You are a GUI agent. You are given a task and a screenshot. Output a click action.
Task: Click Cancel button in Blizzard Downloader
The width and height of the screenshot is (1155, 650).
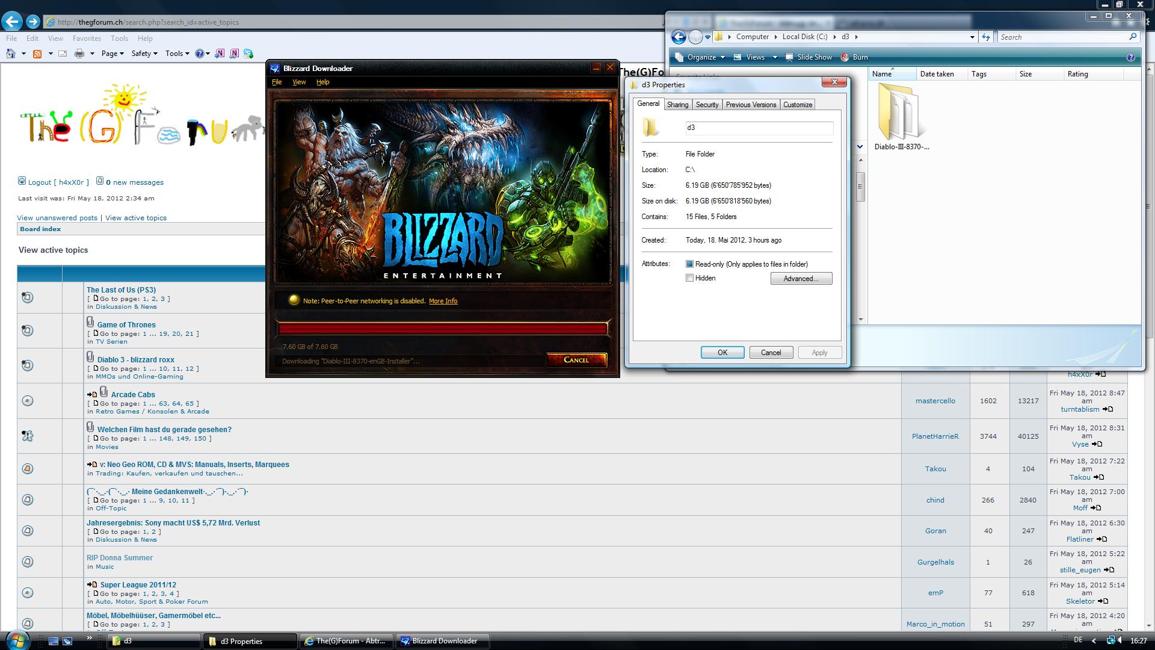click(x=576, y=360)
